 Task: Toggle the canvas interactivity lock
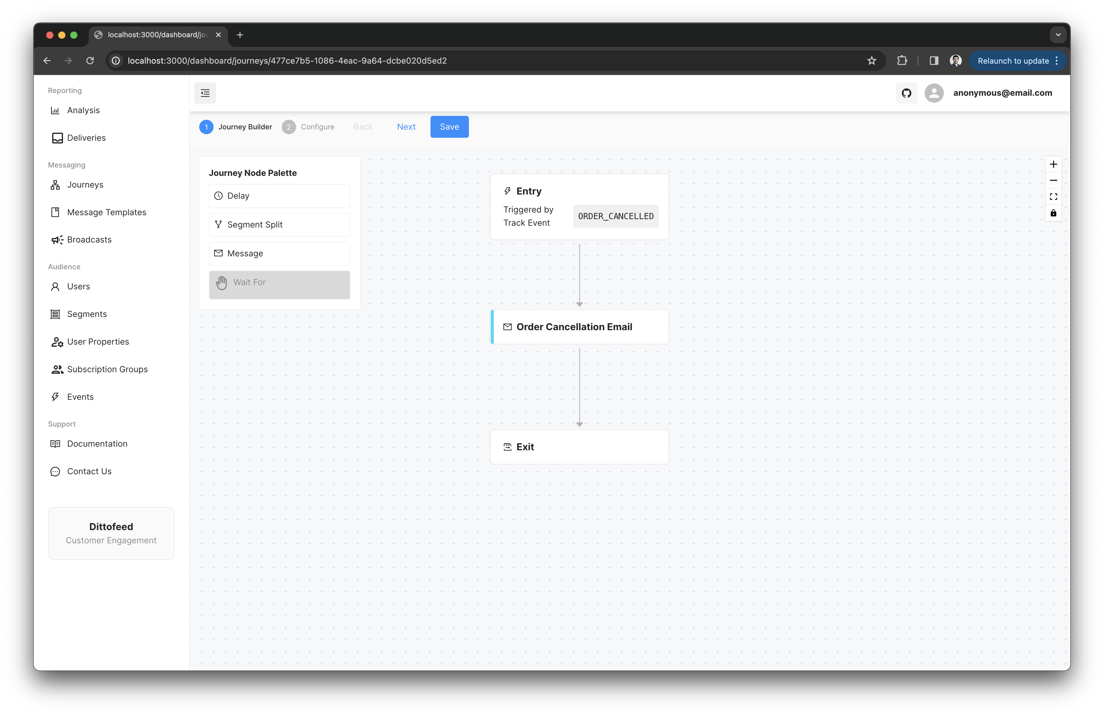click(1053, 213)
